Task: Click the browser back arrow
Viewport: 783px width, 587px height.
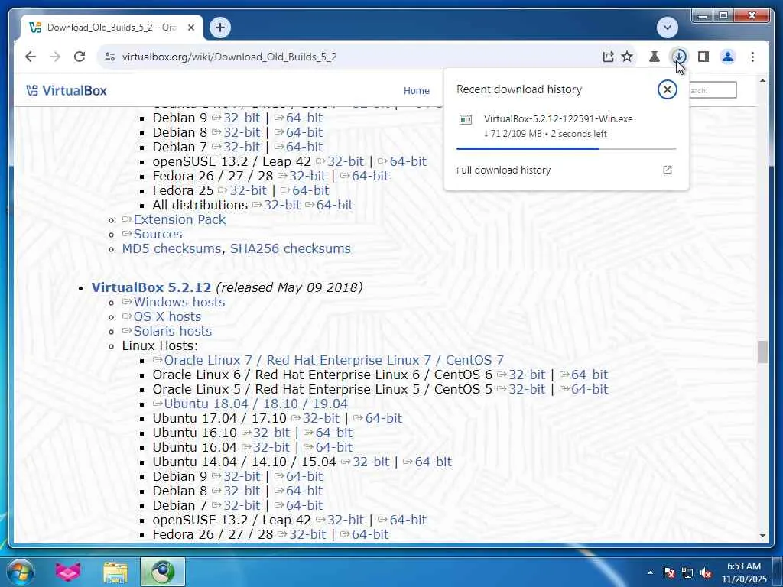Action: (31, 57)
